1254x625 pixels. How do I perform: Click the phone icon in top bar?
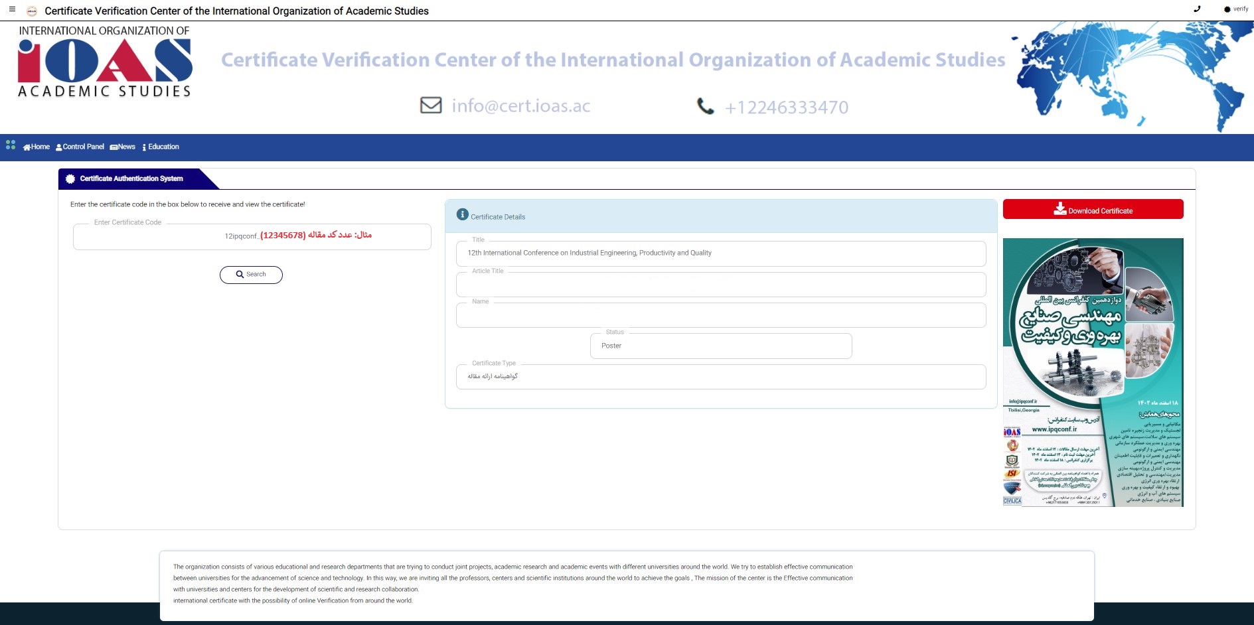click(1197, 9)
